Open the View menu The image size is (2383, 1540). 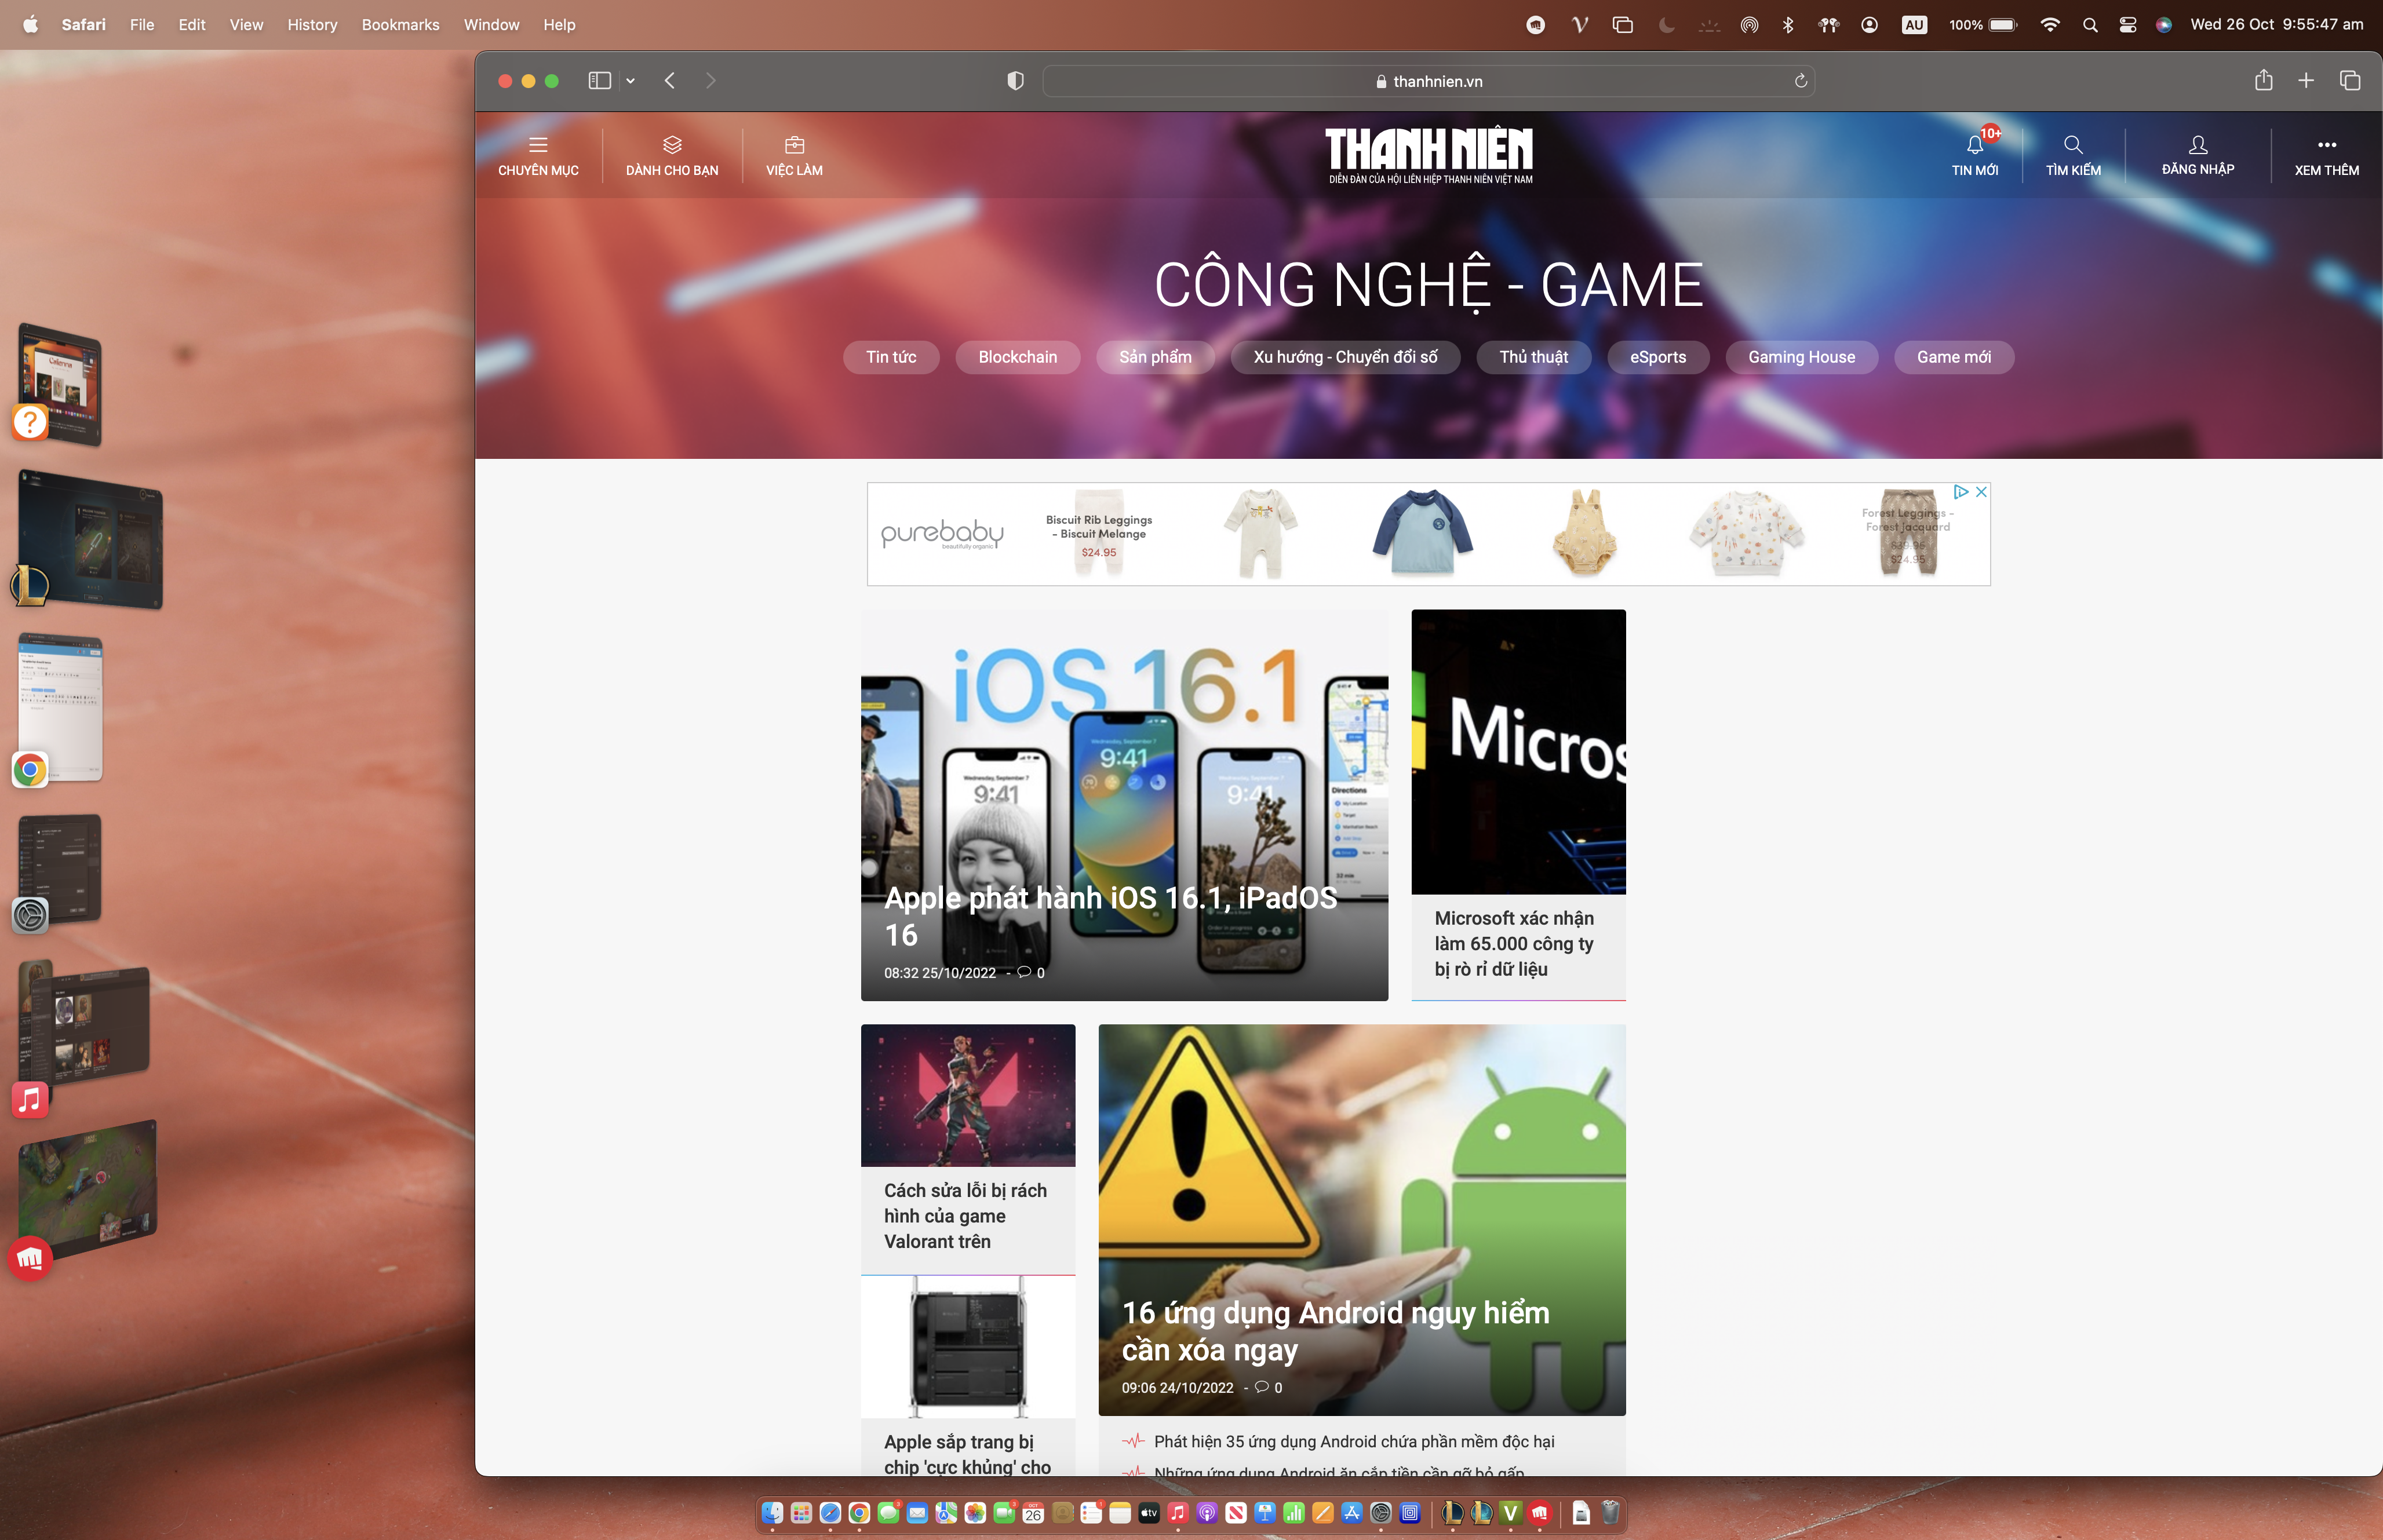coord(246,24)
